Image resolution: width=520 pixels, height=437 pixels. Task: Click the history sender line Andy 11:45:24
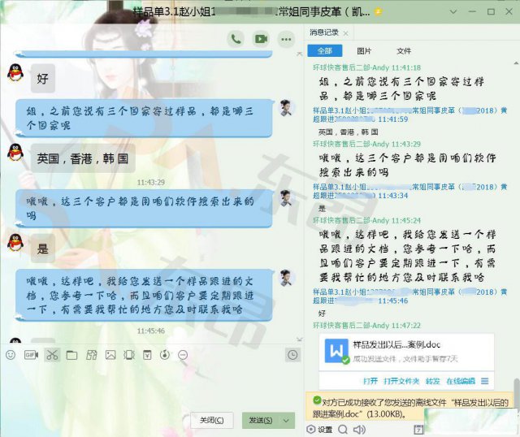[x=366, y=220]
